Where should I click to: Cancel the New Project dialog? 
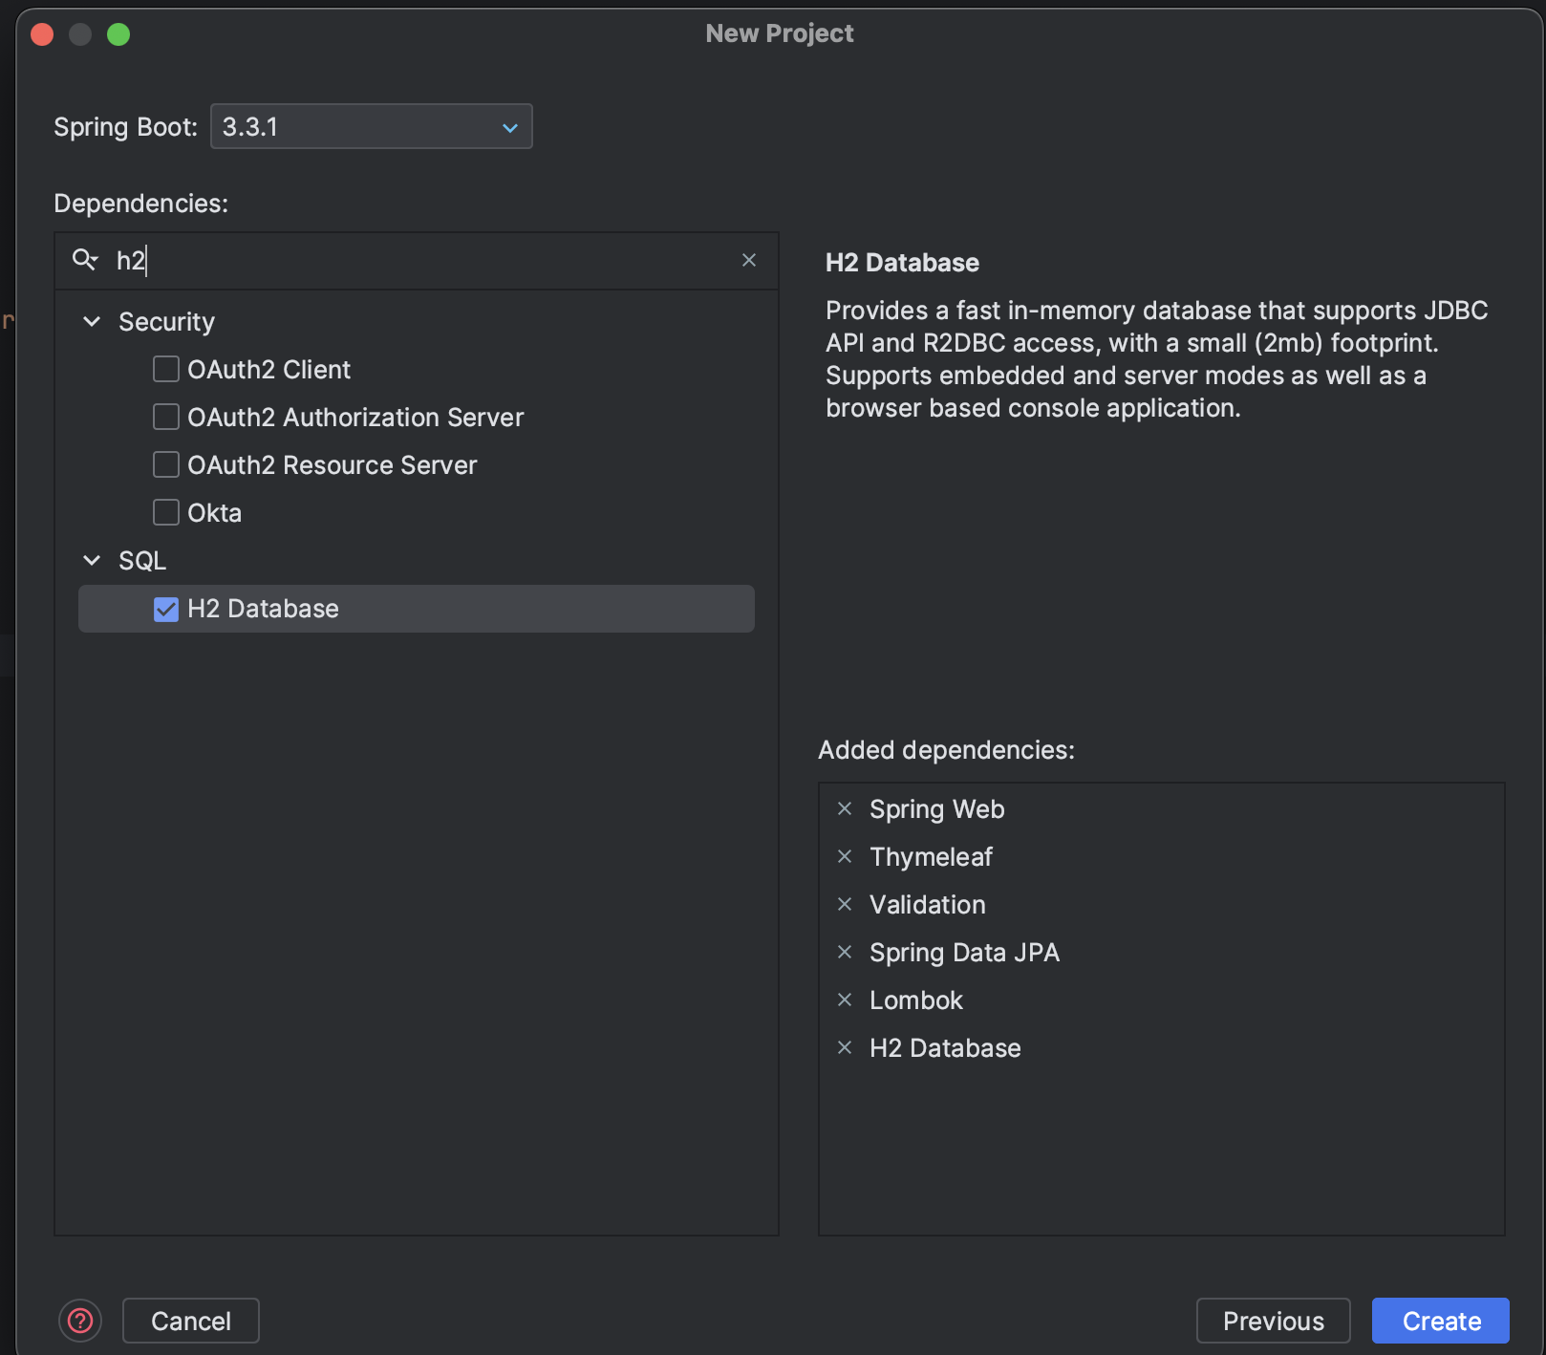click(191, 1321)
